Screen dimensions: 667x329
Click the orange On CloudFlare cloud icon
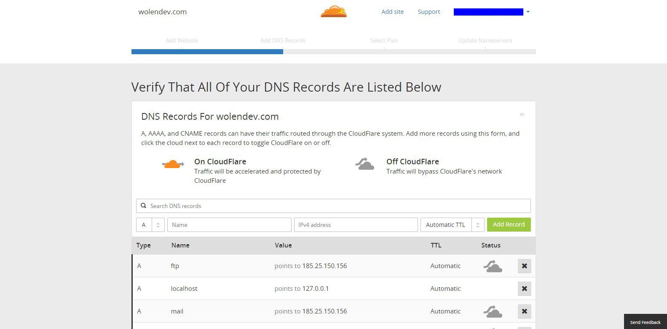[x=173, y=164]
